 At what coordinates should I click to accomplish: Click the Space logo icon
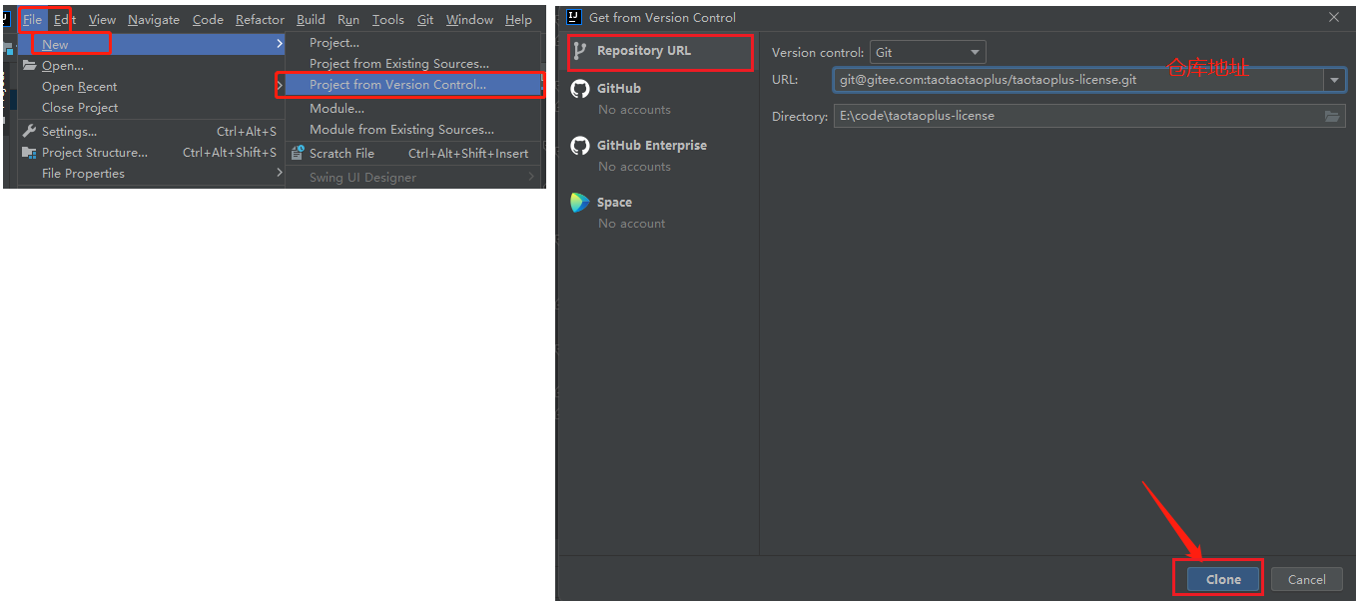tap(579, 203)
